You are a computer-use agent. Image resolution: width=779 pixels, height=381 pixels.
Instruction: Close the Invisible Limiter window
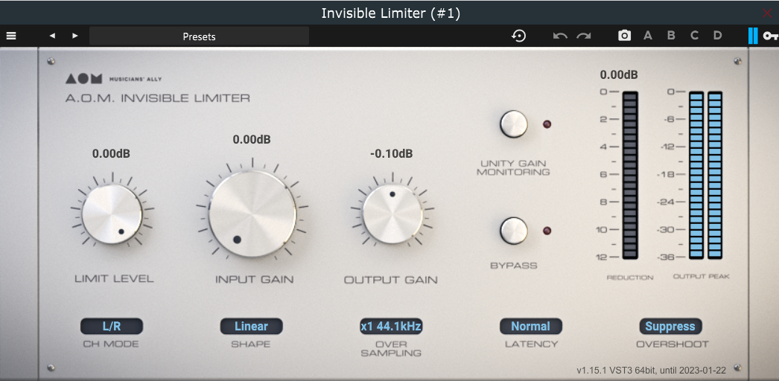pos(767,13)
